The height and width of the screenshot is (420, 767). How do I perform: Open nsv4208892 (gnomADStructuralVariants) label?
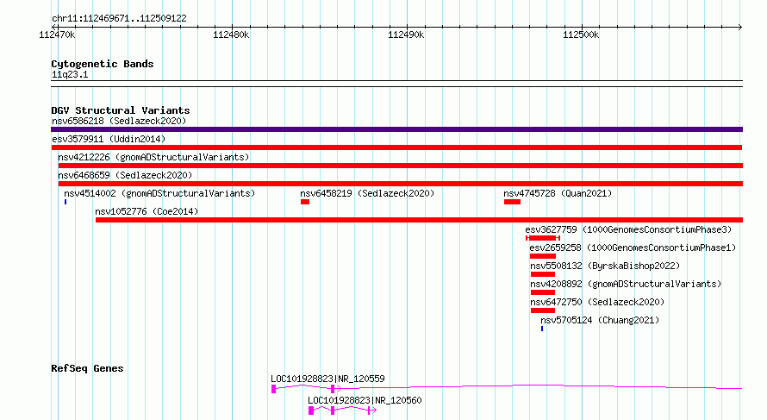tap(626, 284)
